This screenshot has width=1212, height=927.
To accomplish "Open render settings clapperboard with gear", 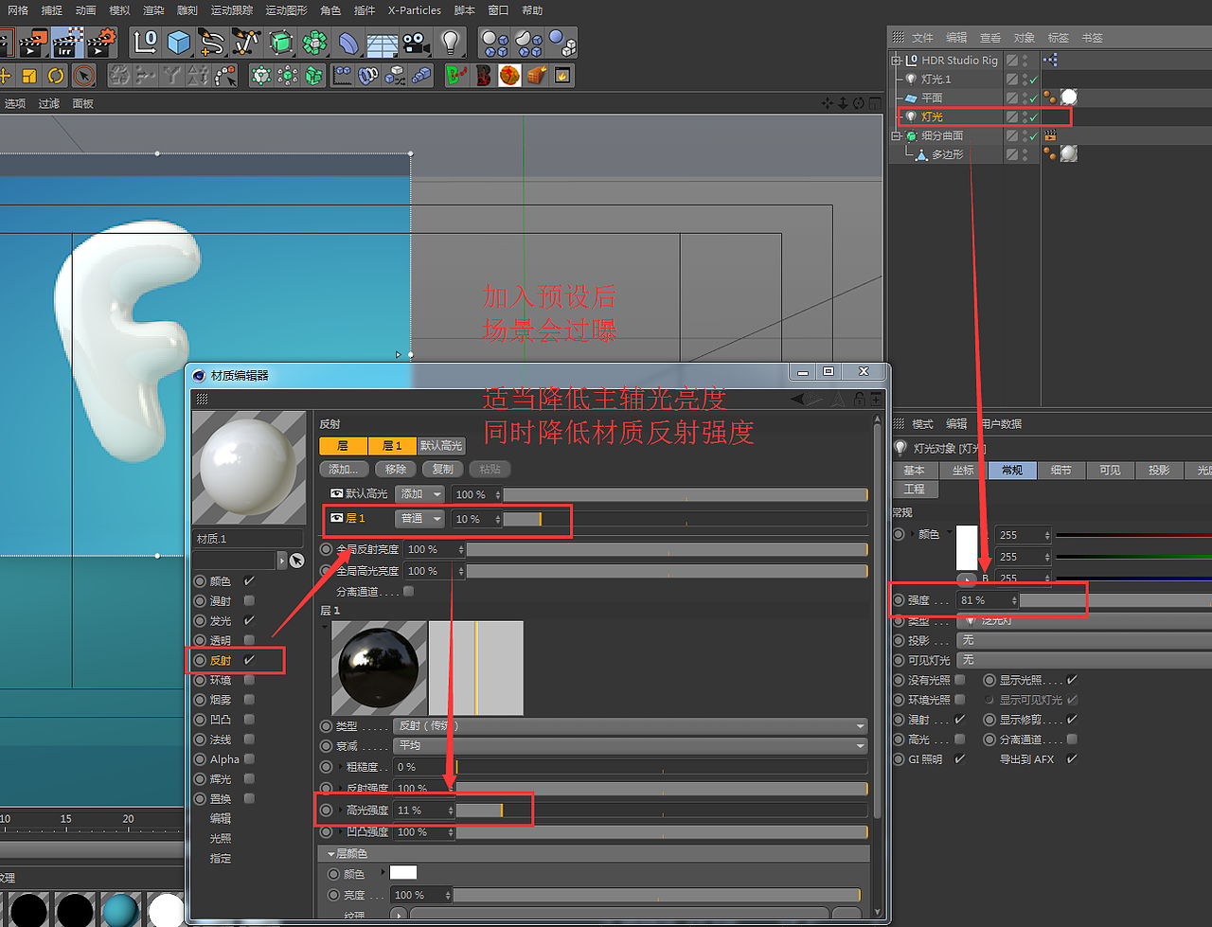I will [101, 43].
